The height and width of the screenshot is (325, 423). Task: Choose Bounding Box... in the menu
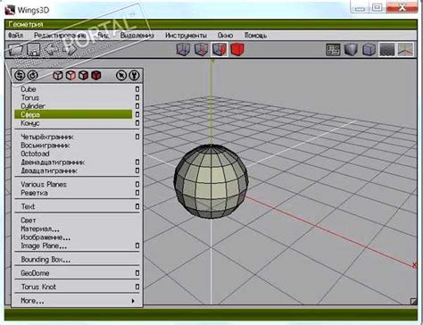tap(46, 260)
